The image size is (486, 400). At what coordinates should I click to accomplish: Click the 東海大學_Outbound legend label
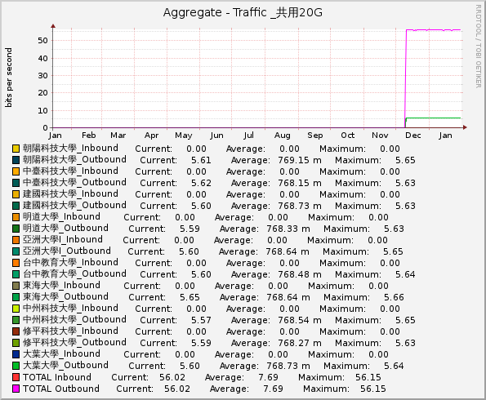[x=65, y=297]
